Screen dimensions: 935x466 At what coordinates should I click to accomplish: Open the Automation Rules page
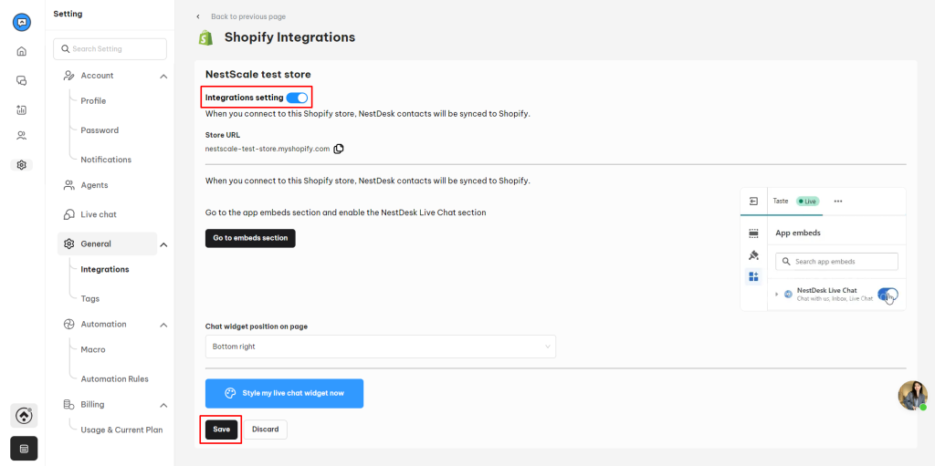pyautogui.click(x=114, y=379)
